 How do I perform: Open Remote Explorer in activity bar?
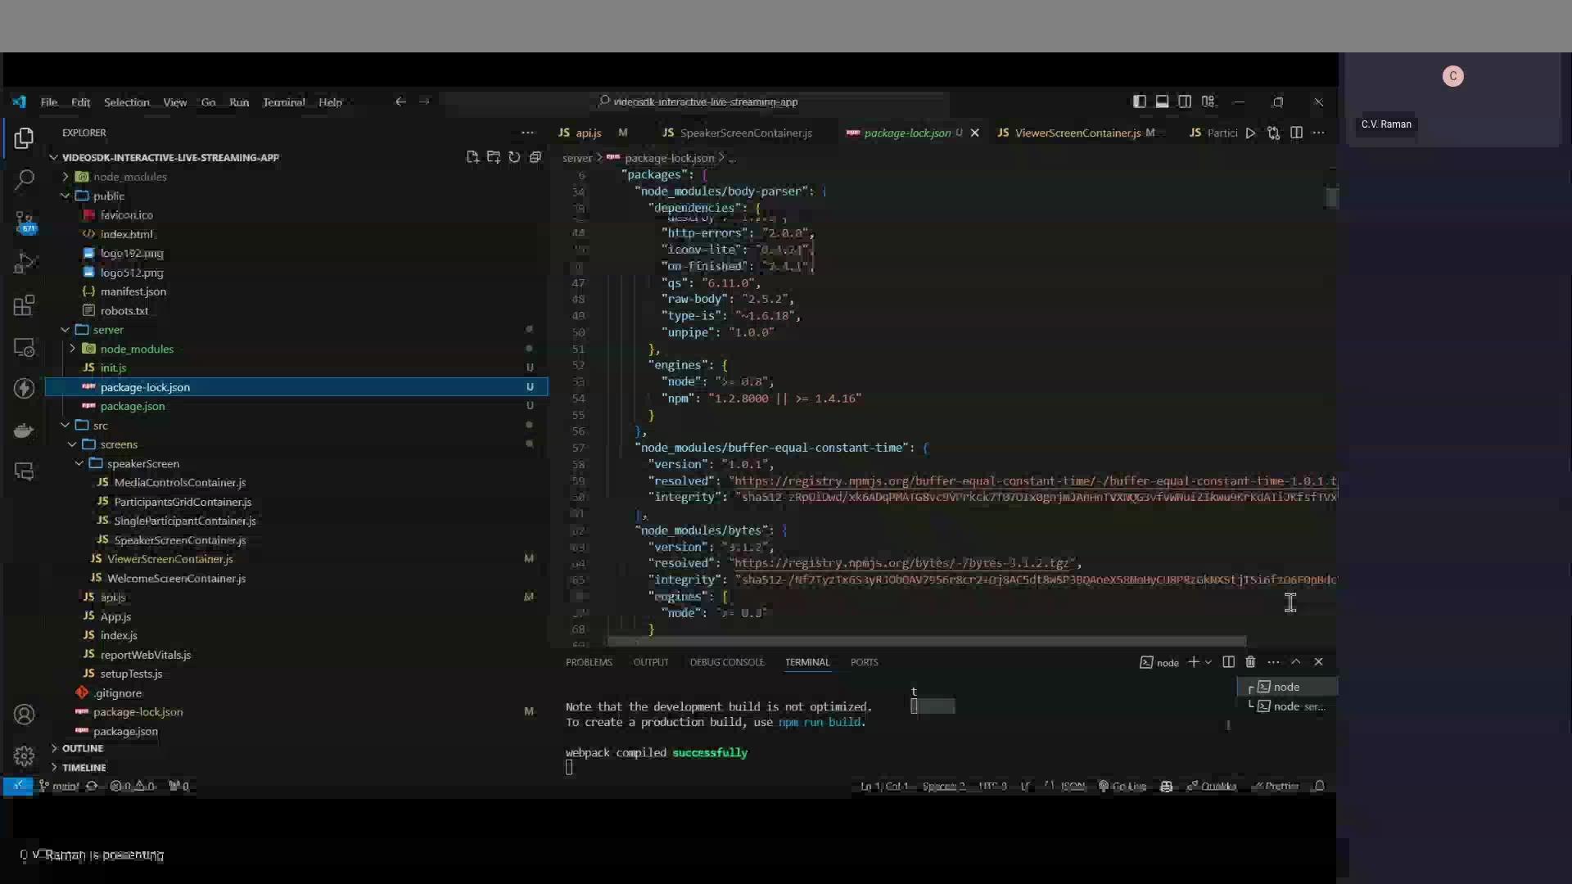pos(24,348)
